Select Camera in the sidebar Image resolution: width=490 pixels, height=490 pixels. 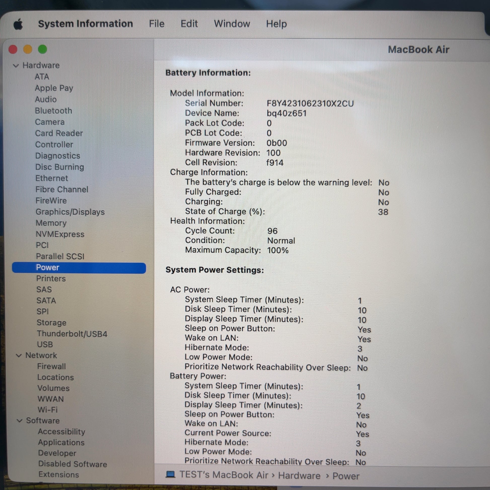[50, 122]
